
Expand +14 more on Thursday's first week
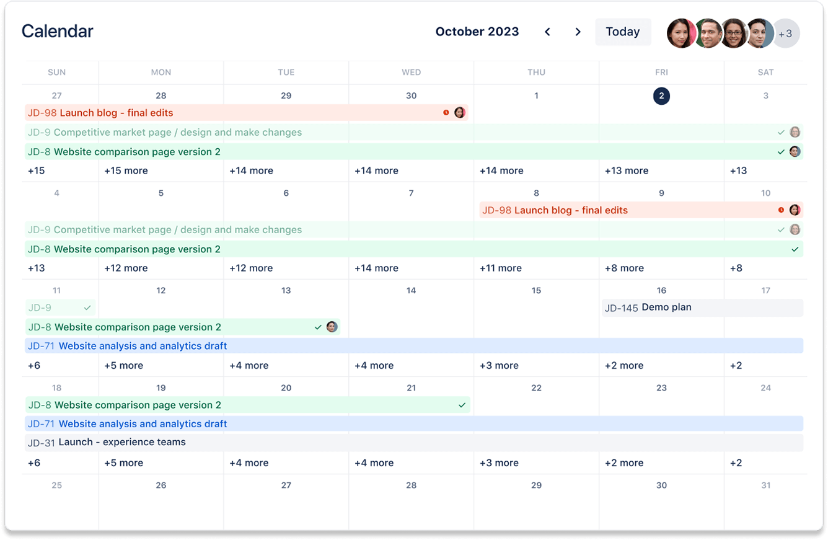pos(501,170)
